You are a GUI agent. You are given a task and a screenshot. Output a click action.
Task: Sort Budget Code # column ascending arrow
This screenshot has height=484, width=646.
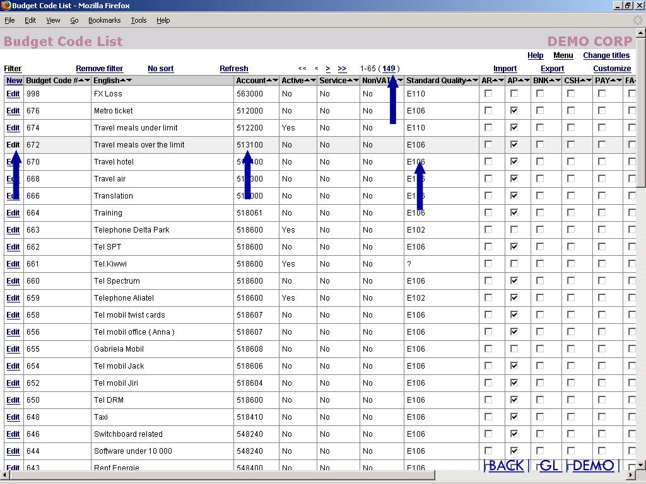click(x=81, y=80)
